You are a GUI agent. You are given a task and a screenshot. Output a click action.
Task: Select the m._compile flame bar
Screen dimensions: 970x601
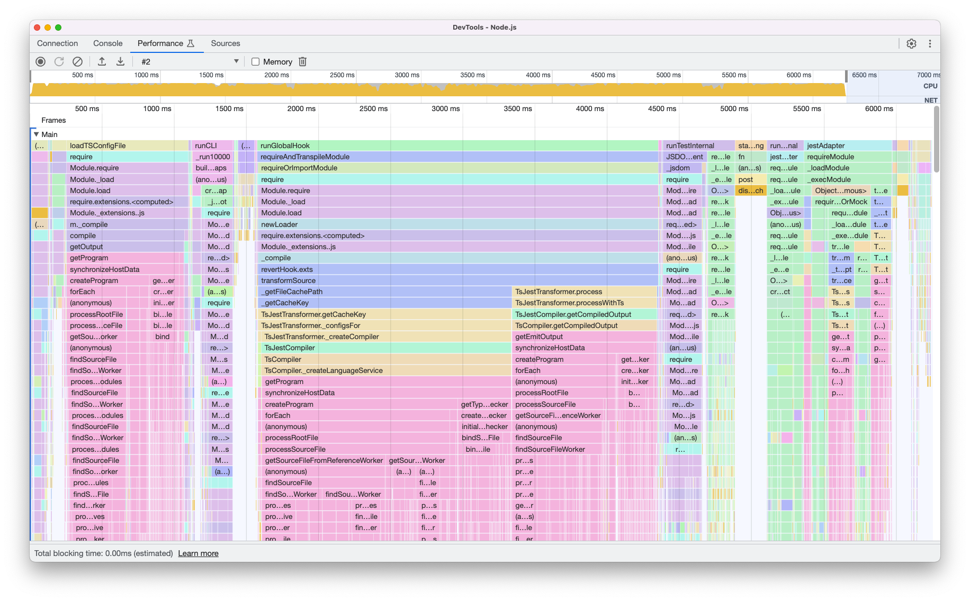click(128, 224)
